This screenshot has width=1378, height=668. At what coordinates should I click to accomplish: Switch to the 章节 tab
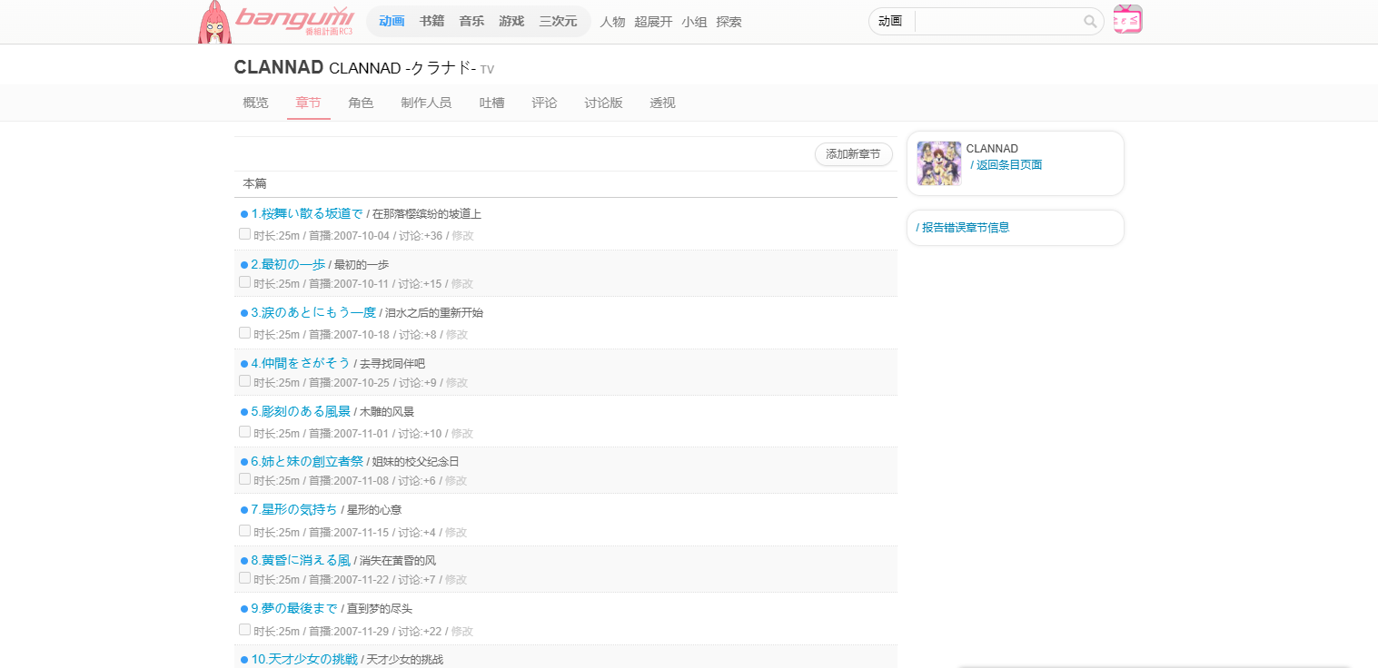tap(309, 103)
